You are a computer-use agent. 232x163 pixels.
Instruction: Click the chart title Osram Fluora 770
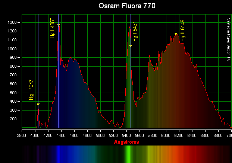[x=127, y=6]
